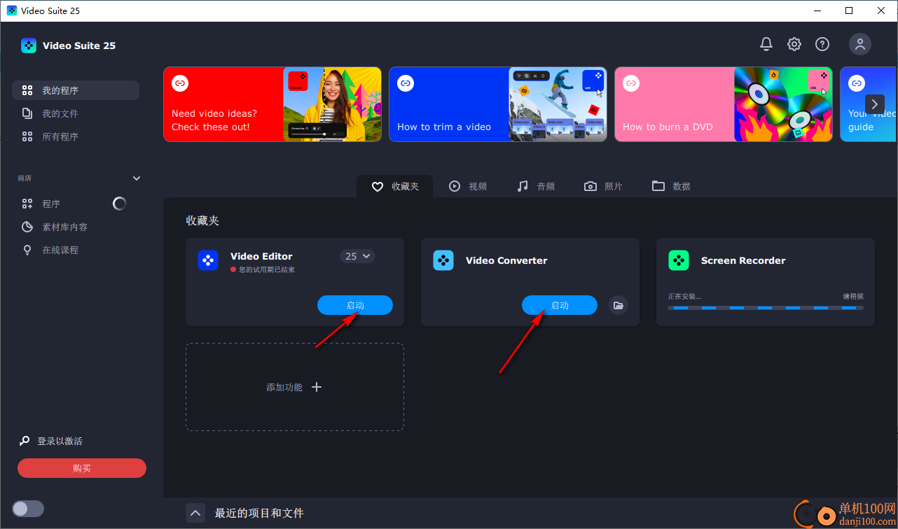Open the Video Converter folder icon
Screen dimensions: 898x529
point(618,305)
